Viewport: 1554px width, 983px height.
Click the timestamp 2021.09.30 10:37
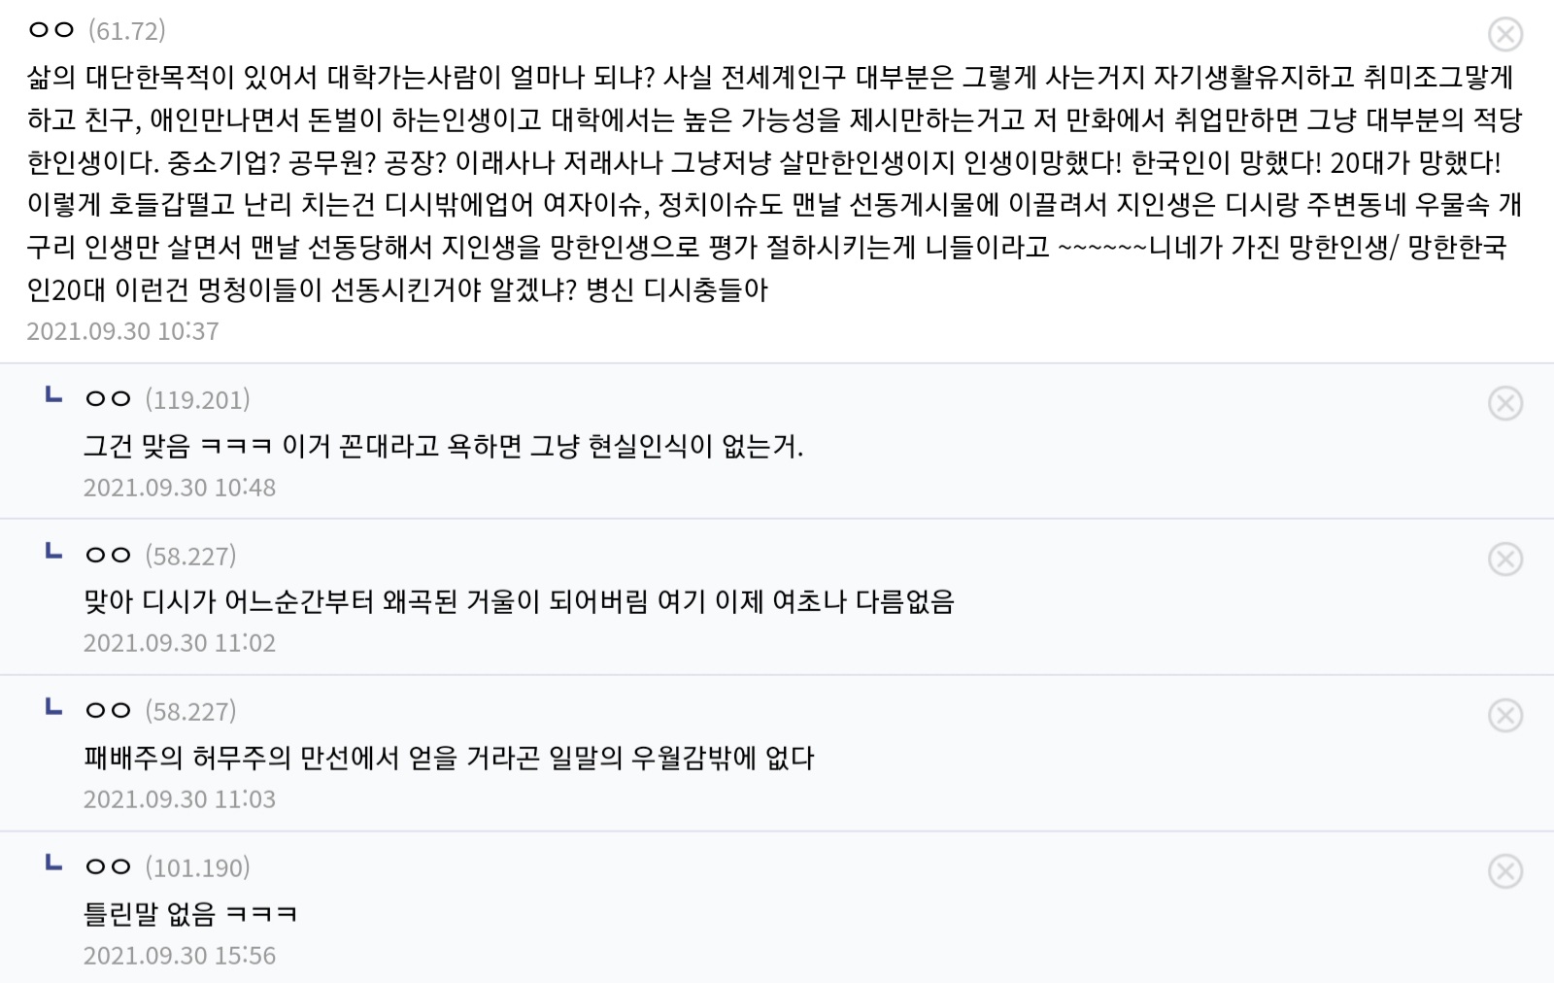tap(122, 331)
